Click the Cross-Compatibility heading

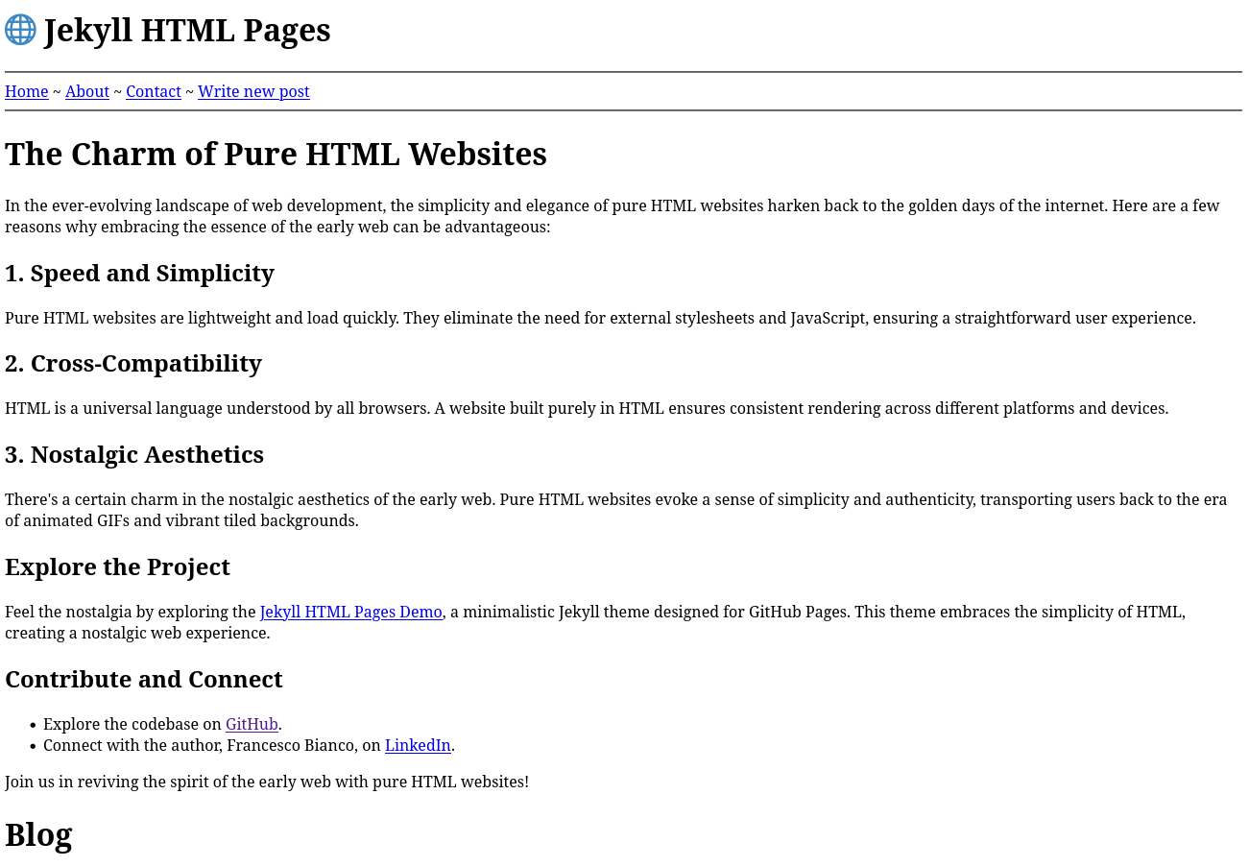pyautogui.click(x=133, y=364)
